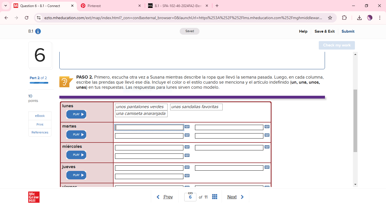This screenshot has height=205, width=386.
Task: Open keyboard icon for jueves top-left field
Action: point(187,167)
